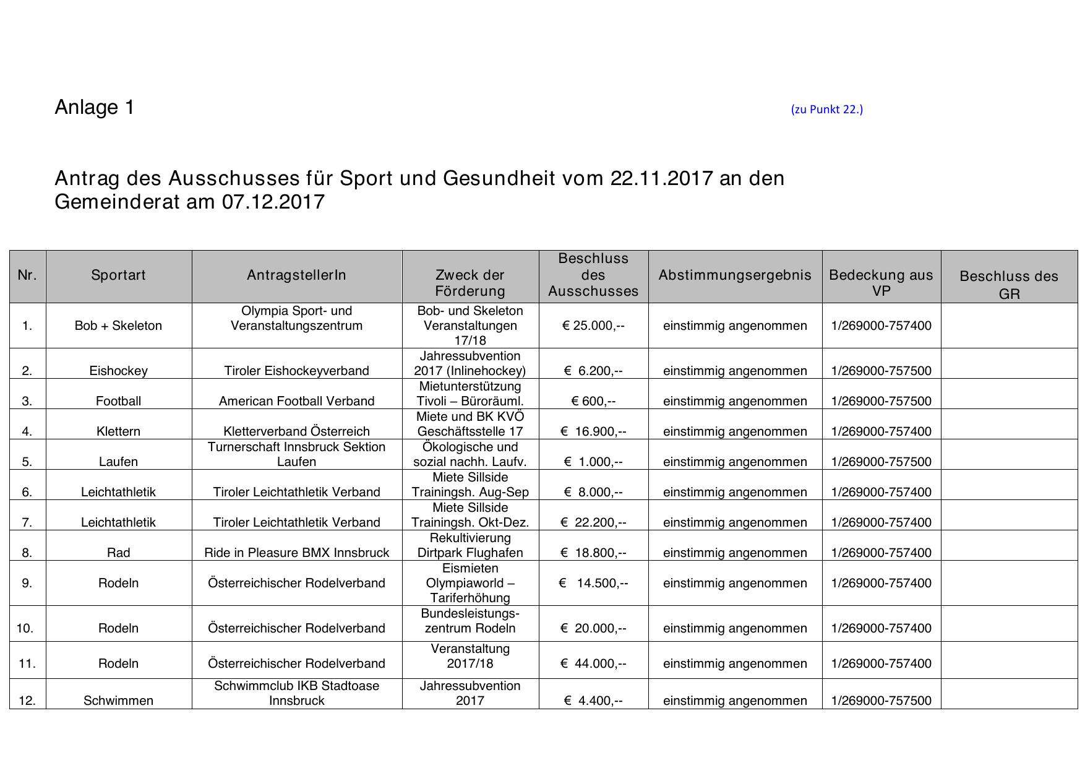The image size is (1085, 768).
Task: Click the '€ 600,--' amount cell
Action: [593, 401]
